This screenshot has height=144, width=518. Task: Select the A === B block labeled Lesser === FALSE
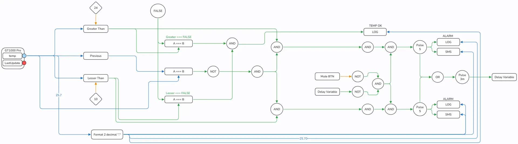(178, 99)
